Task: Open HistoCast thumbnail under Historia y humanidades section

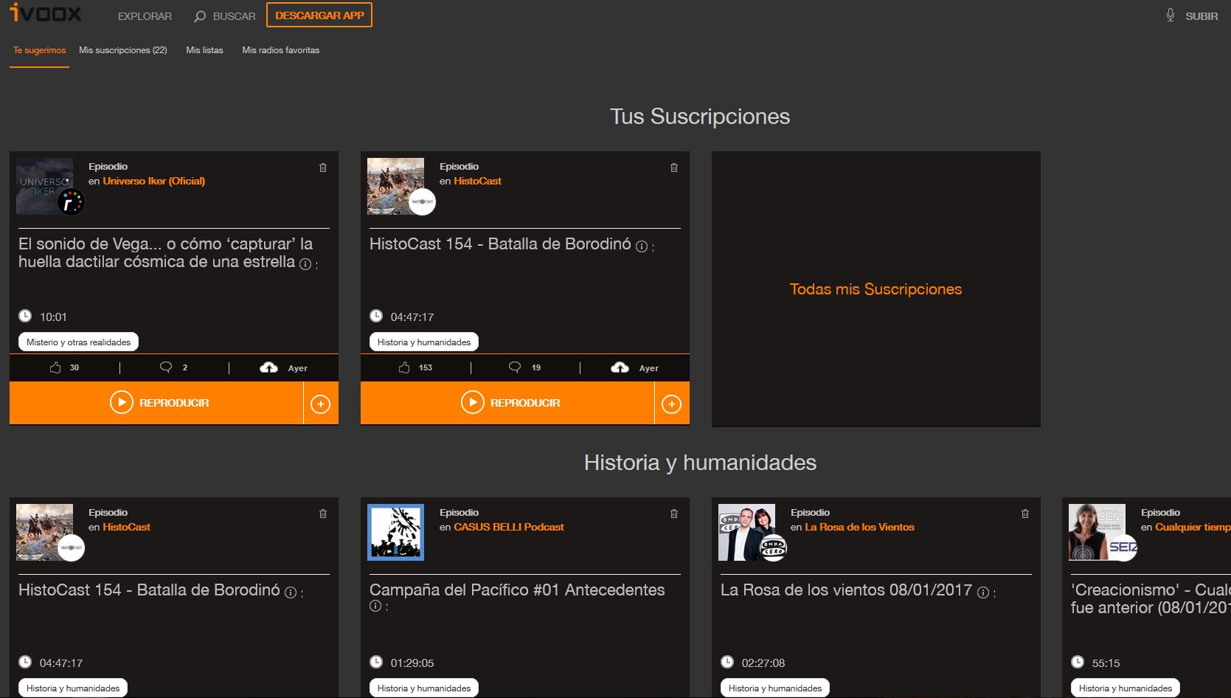Action: [45, 532]
